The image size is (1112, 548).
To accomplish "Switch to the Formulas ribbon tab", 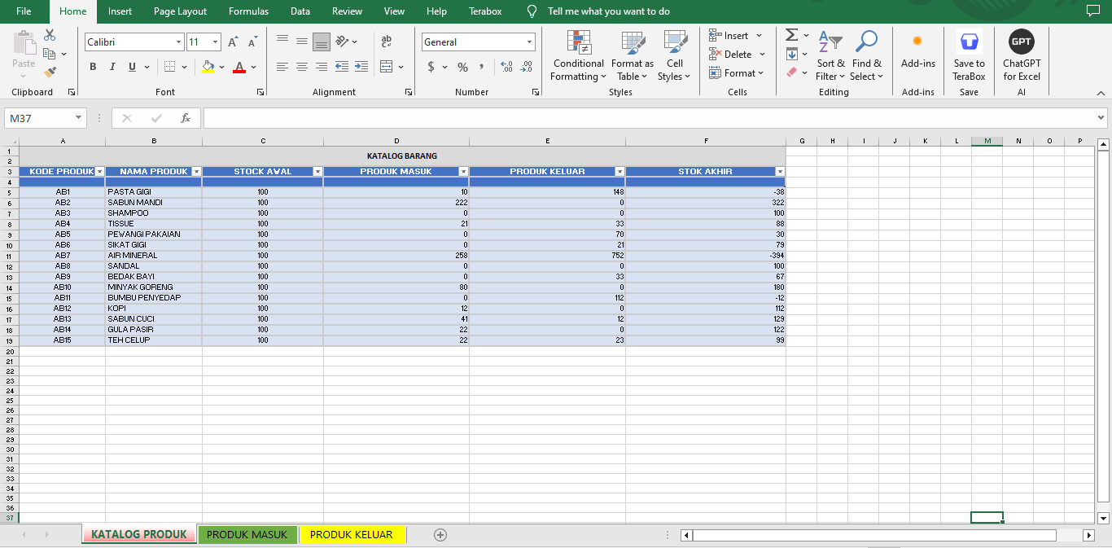I will tap(248, 11).
